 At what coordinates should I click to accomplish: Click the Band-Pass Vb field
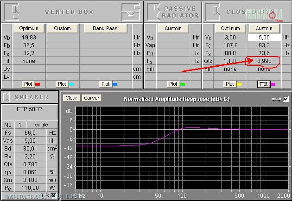pos(106,38)
